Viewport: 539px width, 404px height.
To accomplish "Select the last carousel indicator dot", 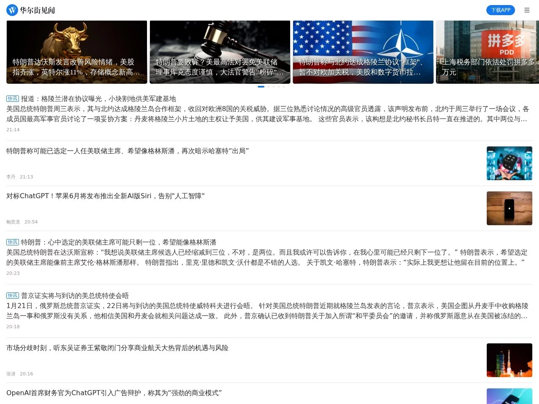I will [x=283, y=87].
